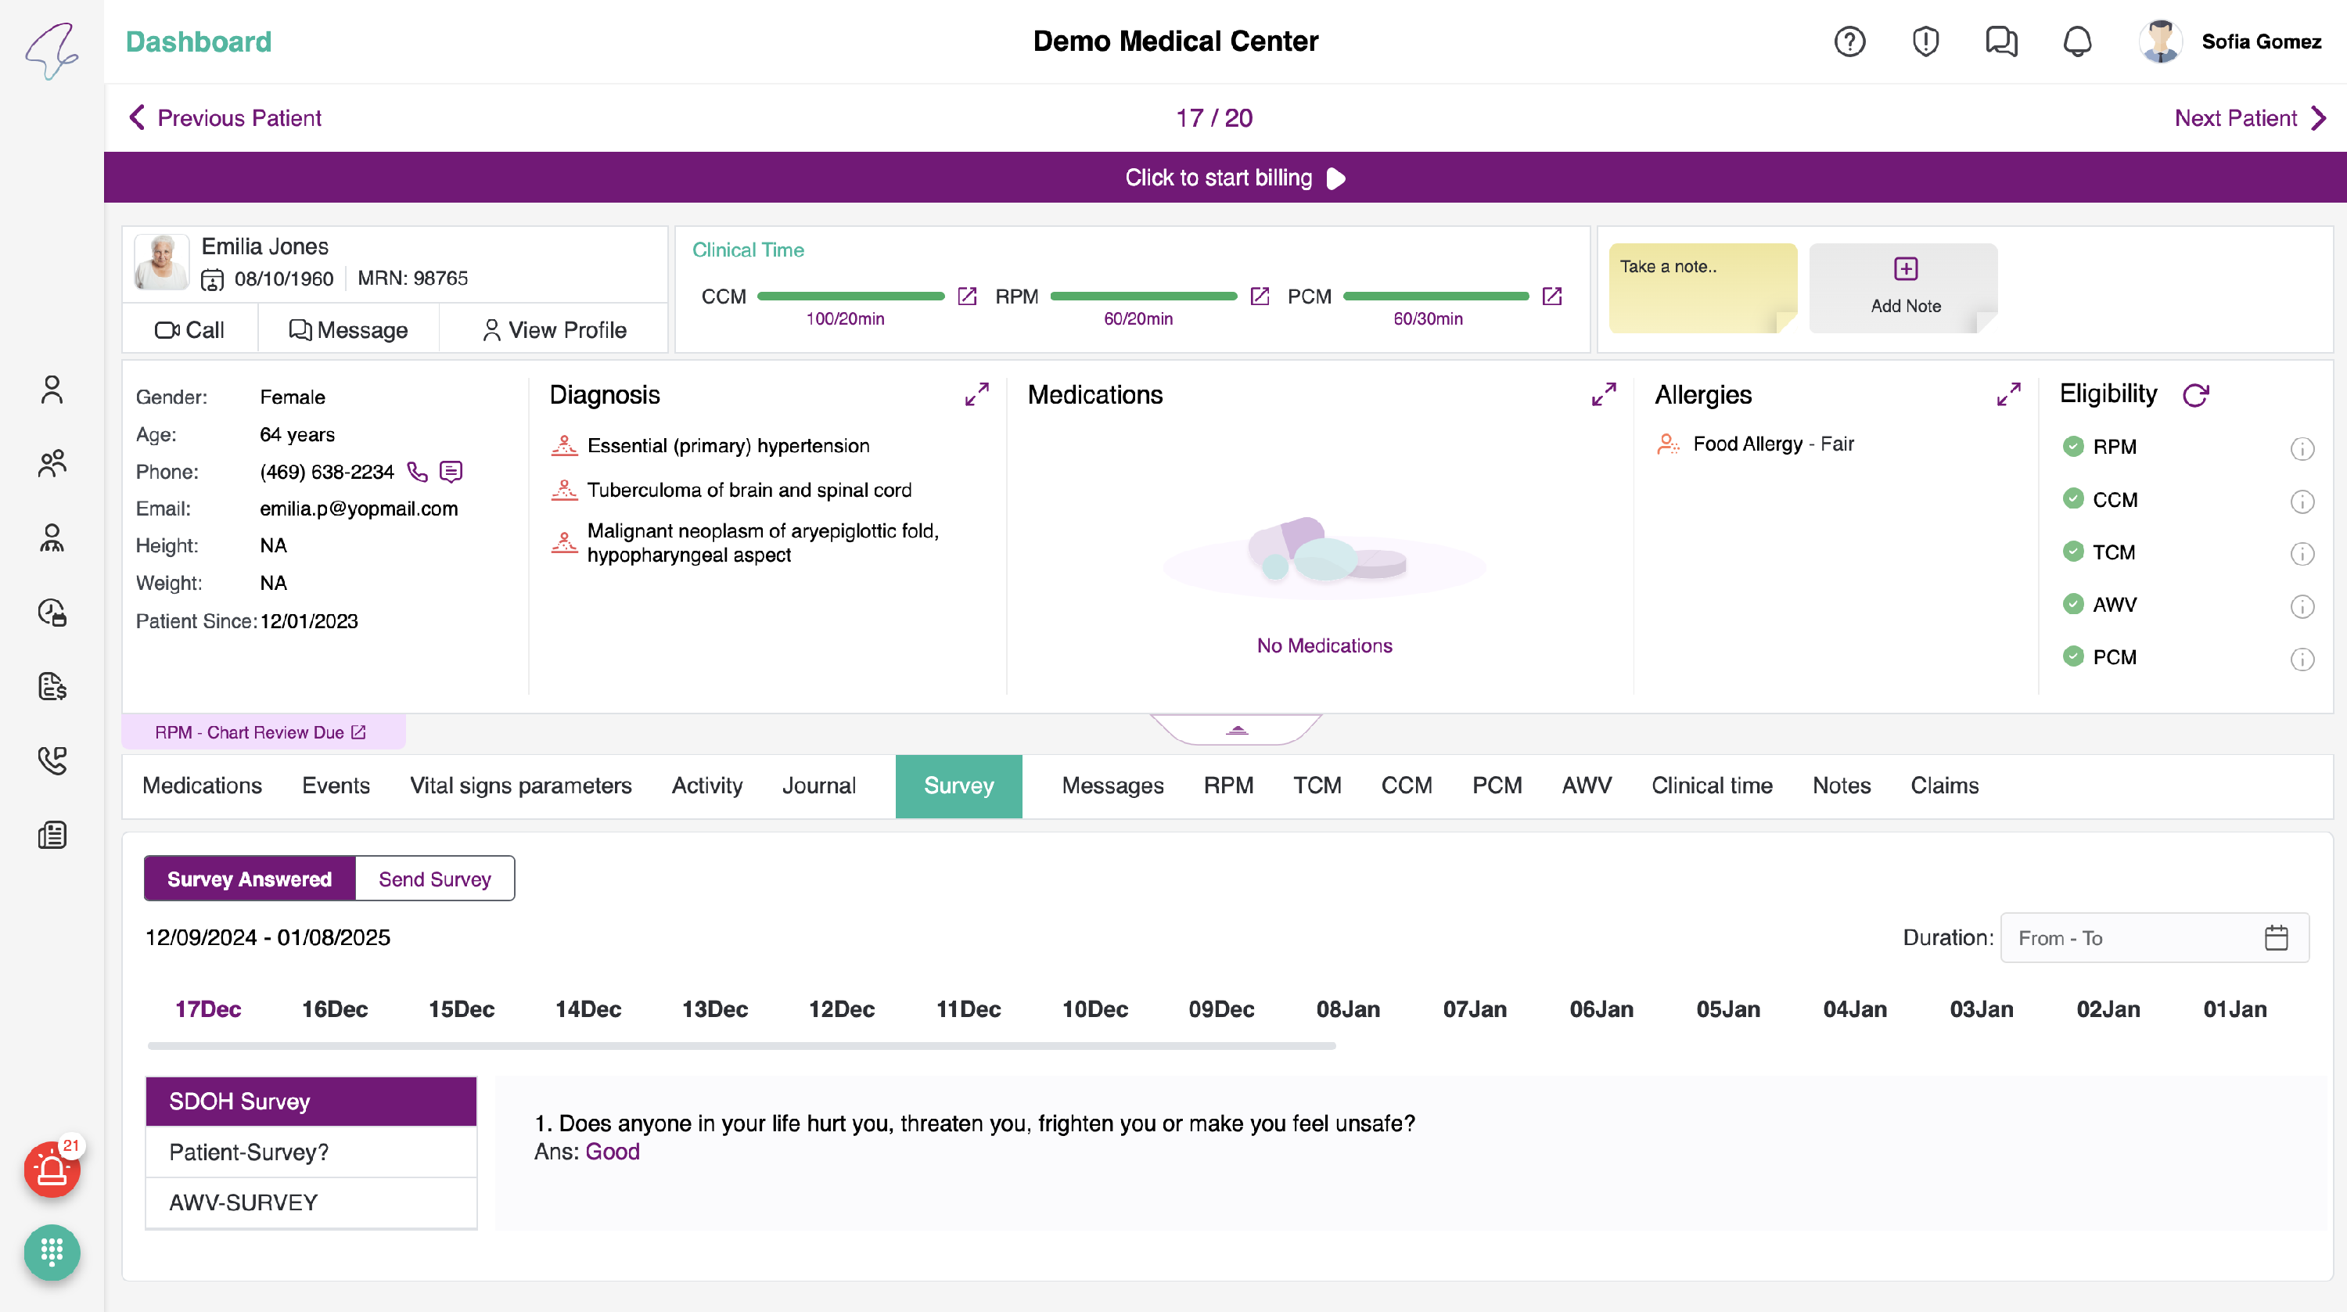The width and height of the screenshot is (2347, 1312).
Task: Refresh Eligibility with the reload icon
Action: (2196, 394)
